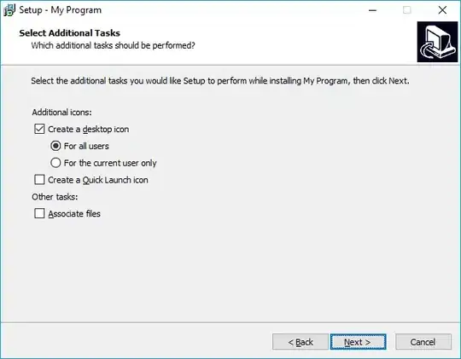The width and height of the screenshot is (461, 359).
Task: Click the 'For the current user only' text
Action: coord(110,163)
